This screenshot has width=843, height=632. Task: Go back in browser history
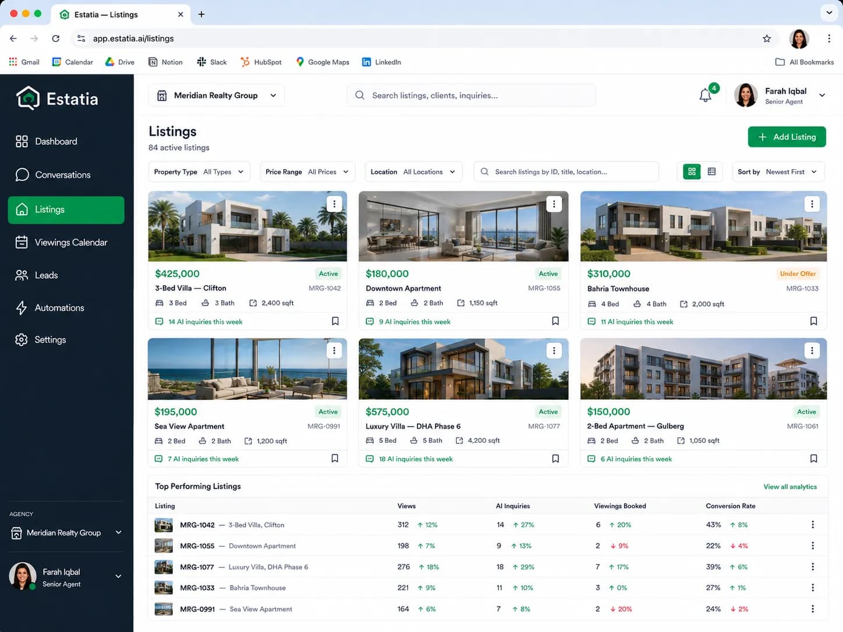(13, 38)
